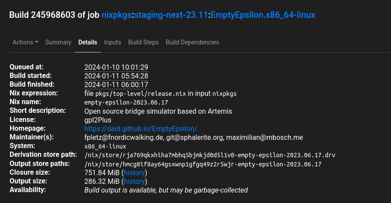Visit the EmptyEpsilon homepage URL

pyautogui.click(x=140, y=129)
